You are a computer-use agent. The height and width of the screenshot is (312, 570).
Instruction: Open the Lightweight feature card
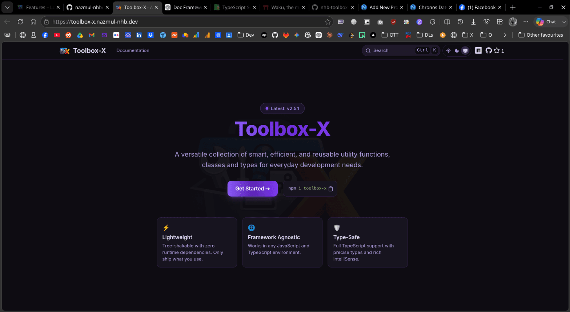197,242
